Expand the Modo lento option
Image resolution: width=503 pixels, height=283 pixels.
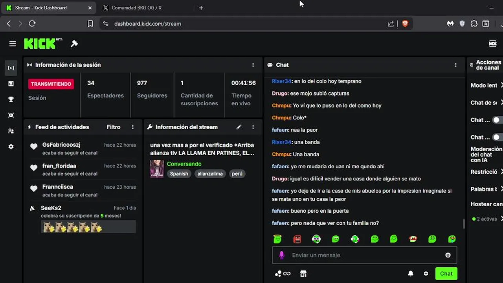[486, 85]
